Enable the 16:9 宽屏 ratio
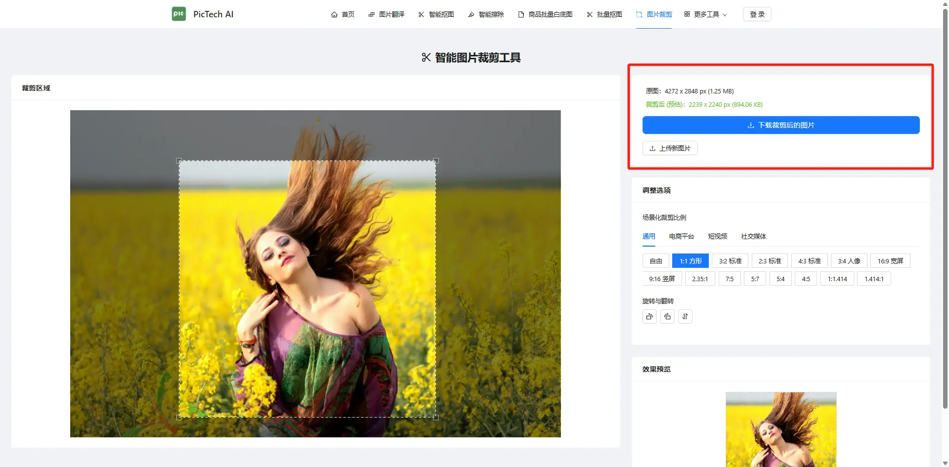The width and height of the screenshot is (949, 467). point(890,260)
